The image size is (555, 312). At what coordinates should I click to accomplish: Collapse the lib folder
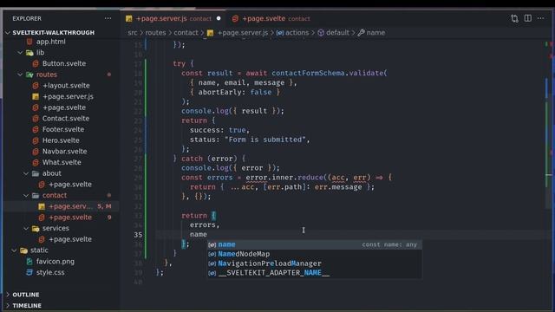point(20,52)
